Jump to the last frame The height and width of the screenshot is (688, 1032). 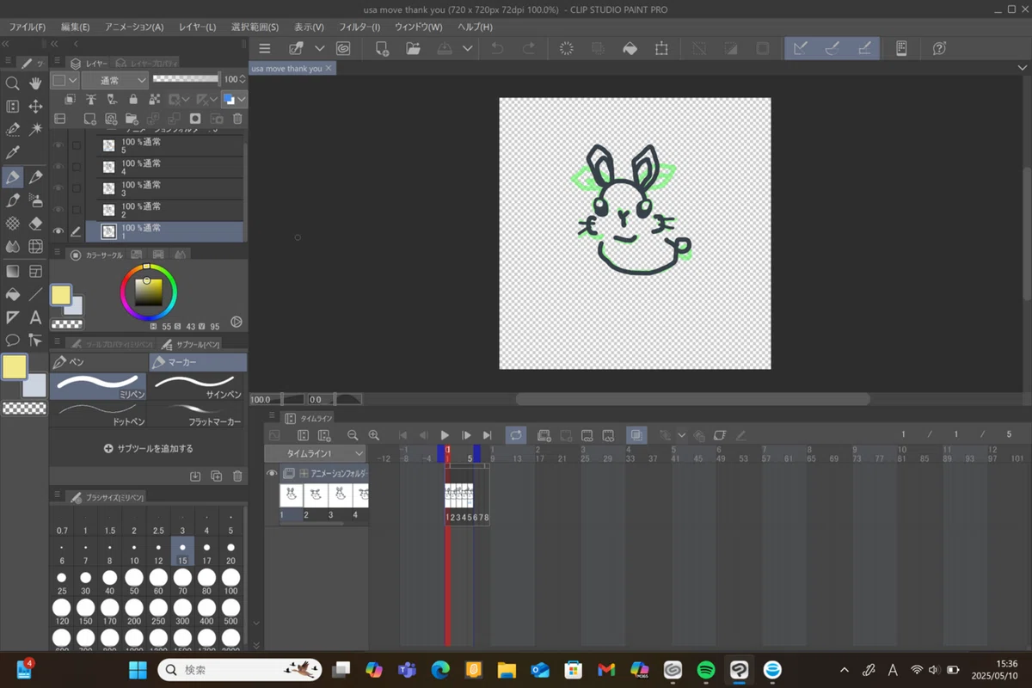click(487, 435)
